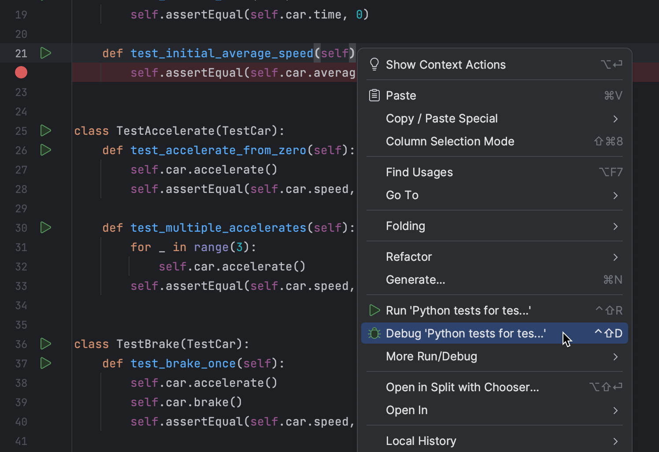Click Open in Split with Chooser...
This screenshot has width=659, height=452.
pos(462,387)
